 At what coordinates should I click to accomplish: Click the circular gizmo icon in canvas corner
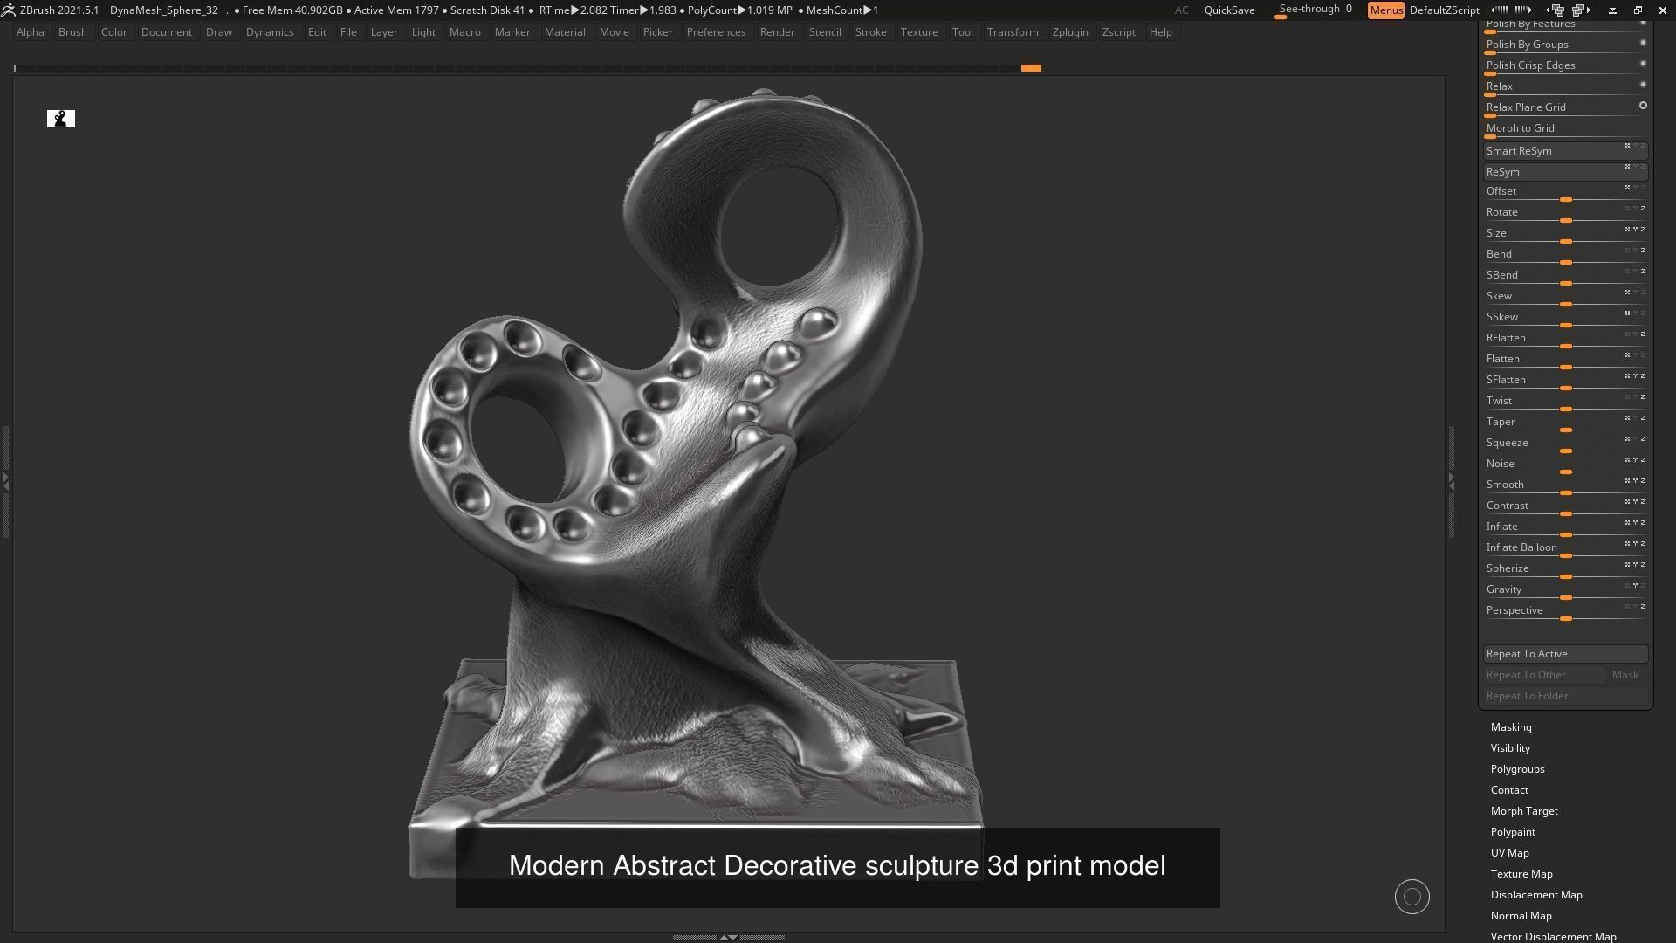point(1412,897)
